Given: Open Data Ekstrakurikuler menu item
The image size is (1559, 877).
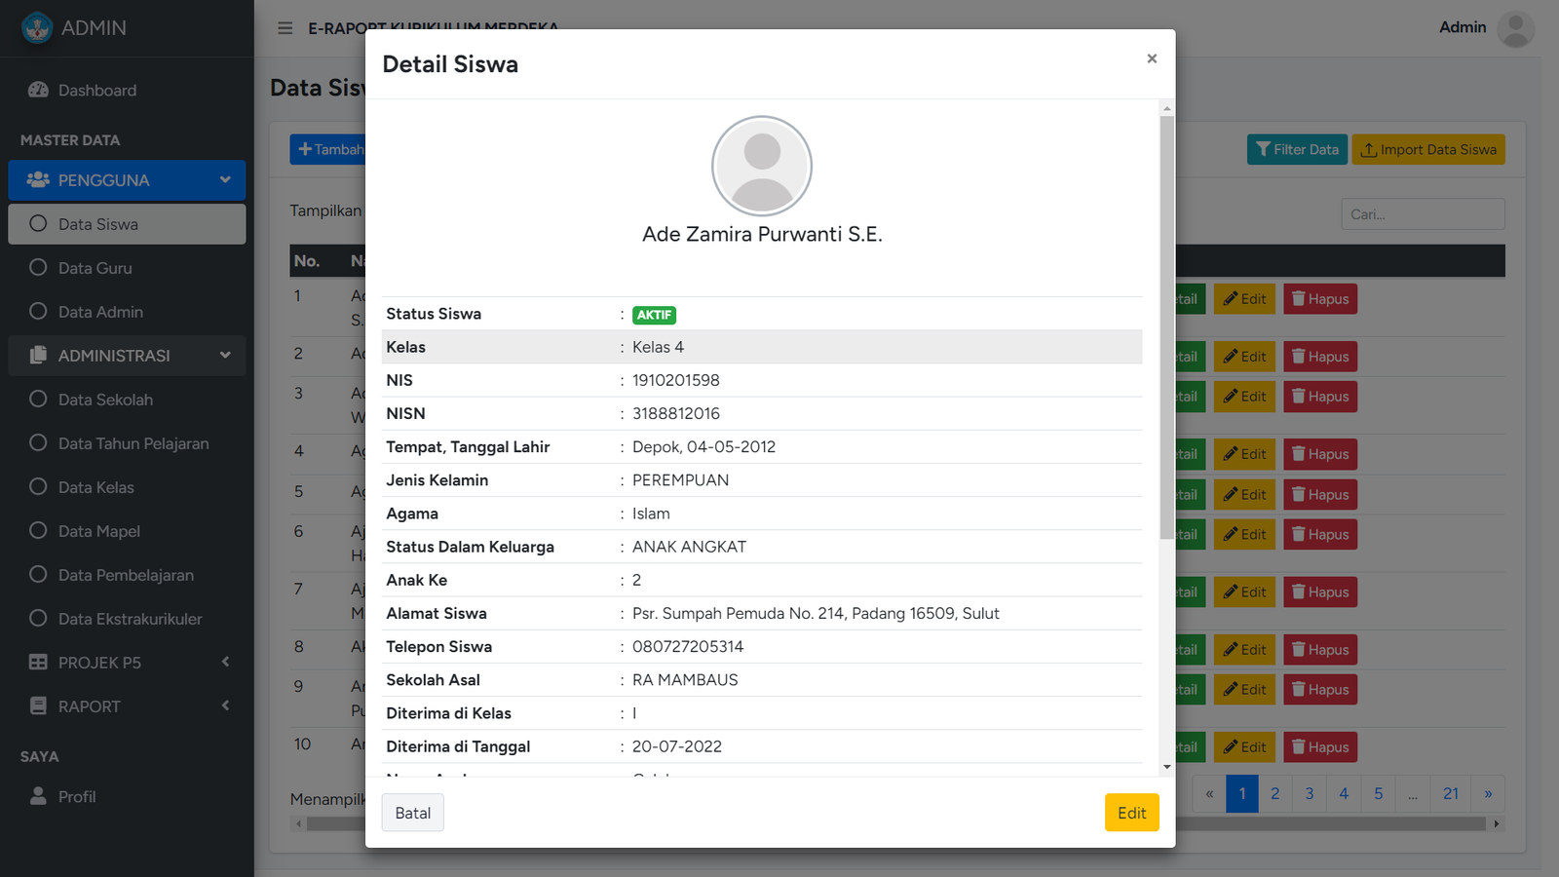Looking at the screenshot, I should pyautogui.click(x=130, y=619).
